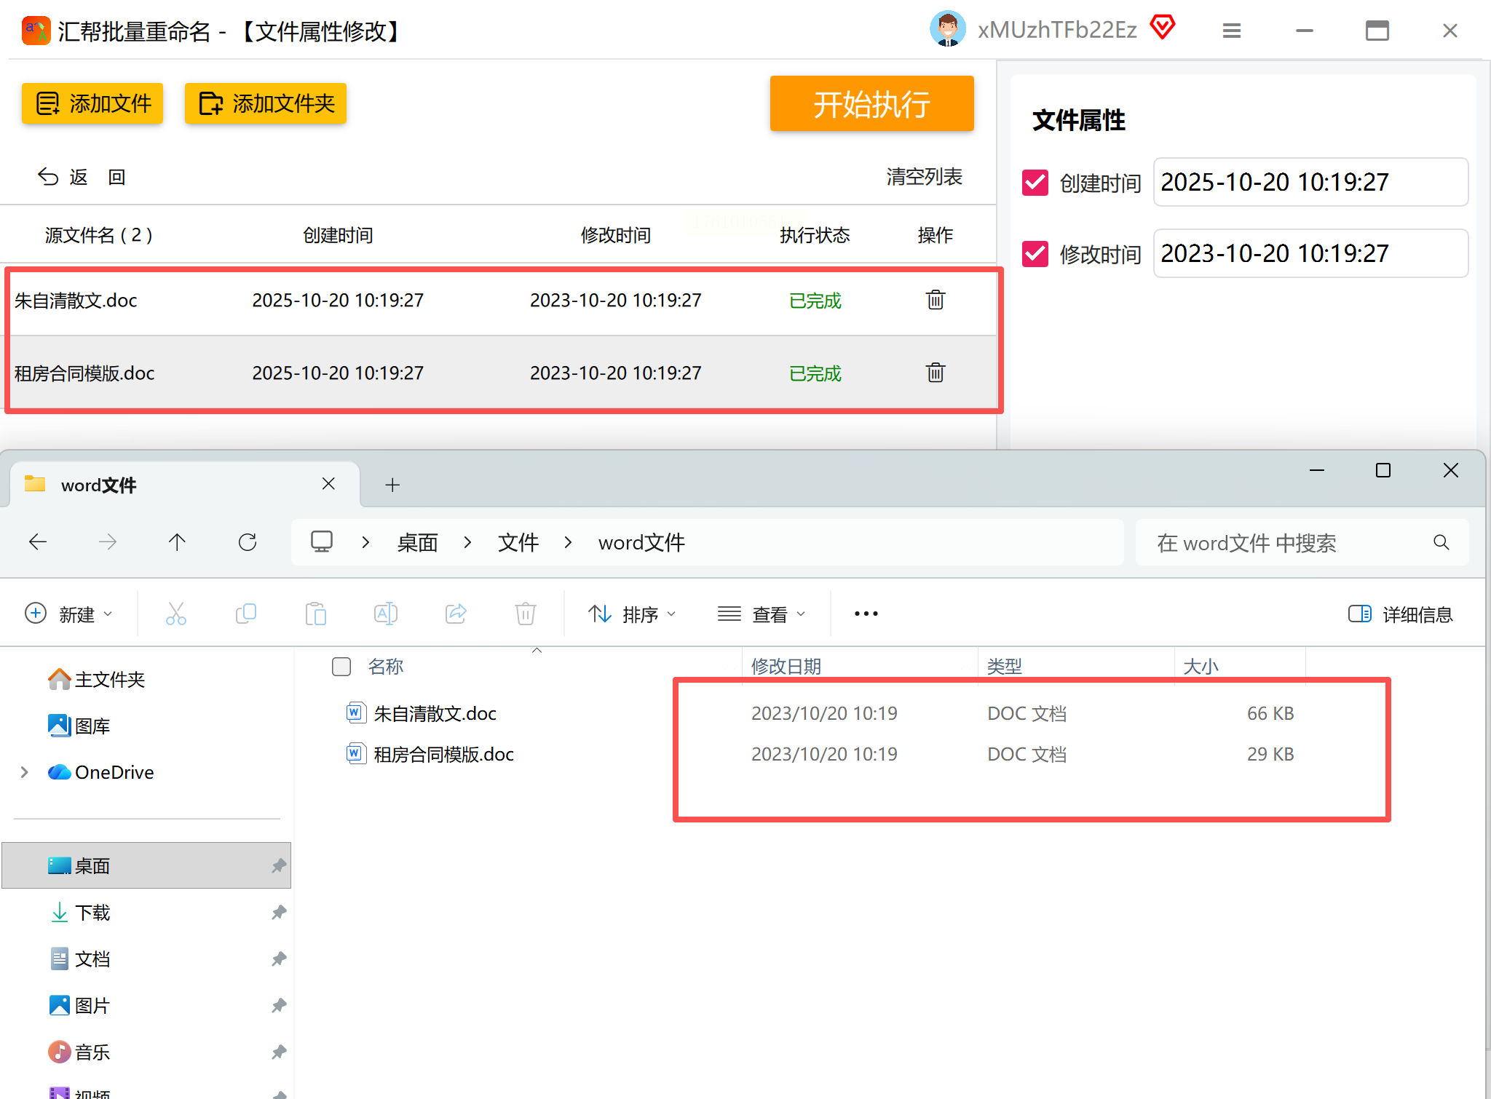Image resolution: width=1491 pixels, height=1099 pixels.
Task: Uncheck the 修改时间 checkbox
Action: 1035,254
